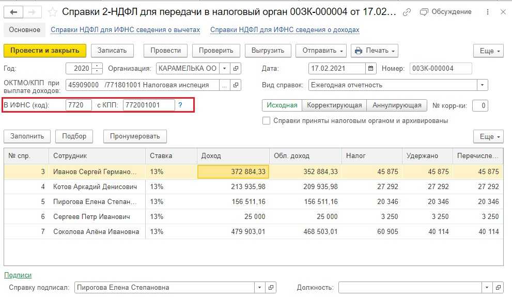The height and width of the screenshot is (297, 512).
Task: Show help via question mark near КПП
Action: coord(180,105)
